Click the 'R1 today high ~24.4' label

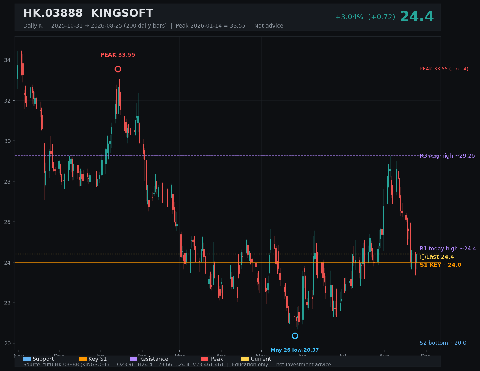(448, 249)
